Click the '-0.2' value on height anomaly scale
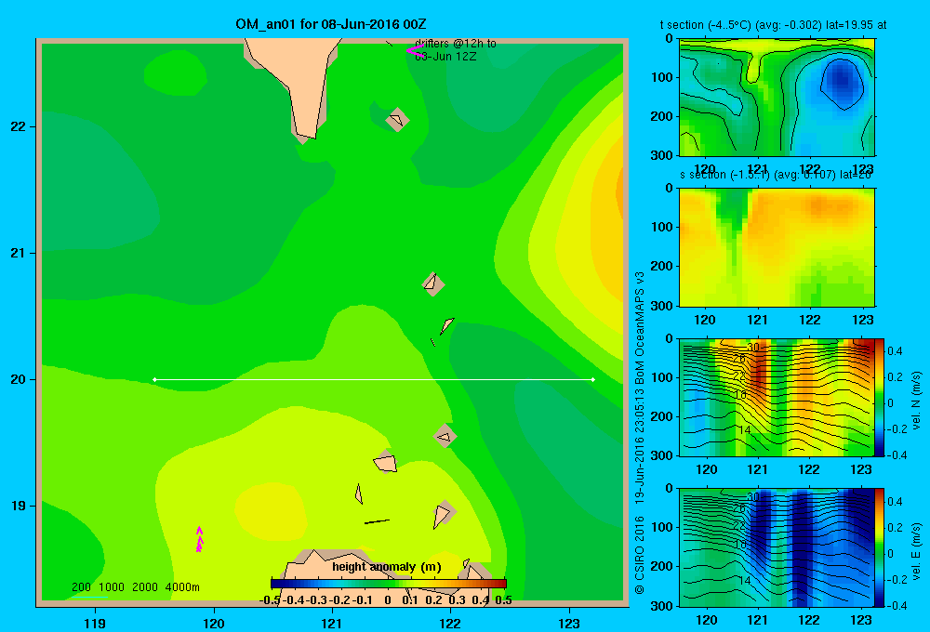The height and width of the screenshot is (632, 930). click(339, 600)
